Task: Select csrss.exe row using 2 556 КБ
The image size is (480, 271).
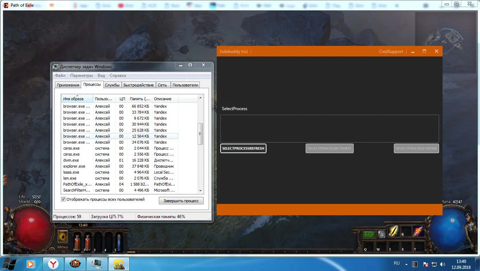Action: 120,154
